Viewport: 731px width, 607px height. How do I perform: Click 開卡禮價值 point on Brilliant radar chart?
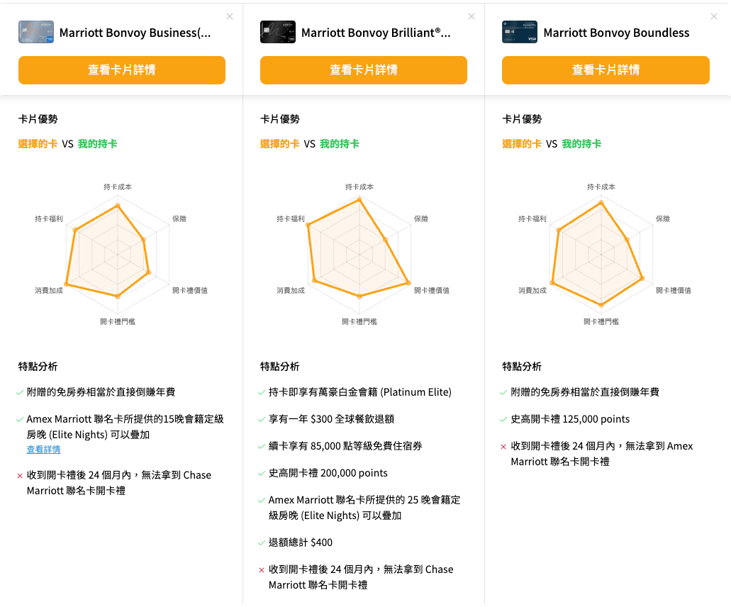409,284
